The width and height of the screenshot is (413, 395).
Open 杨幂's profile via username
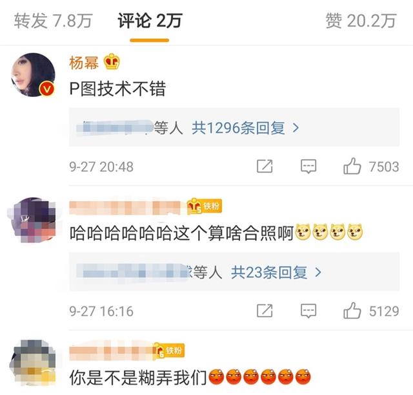[x=84, y=63]
